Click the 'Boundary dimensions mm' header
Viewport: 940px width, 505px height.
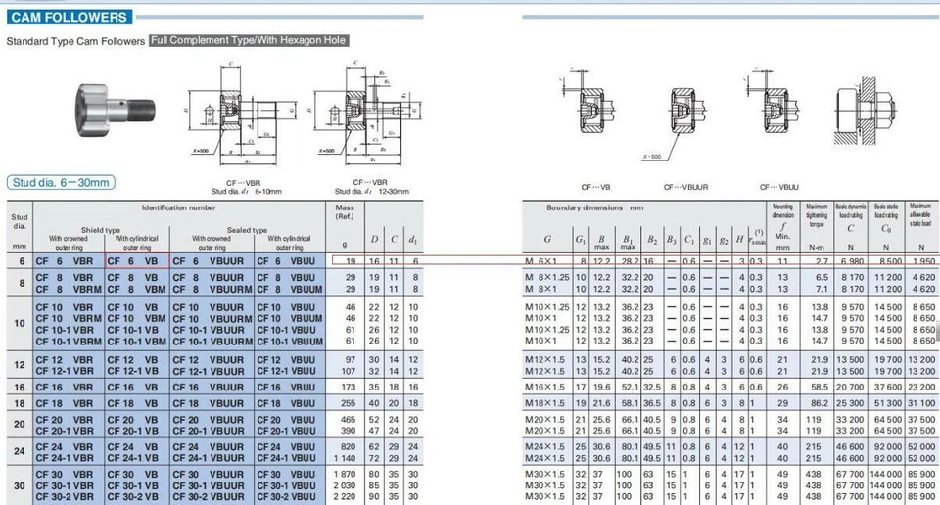tap(594, 207)
